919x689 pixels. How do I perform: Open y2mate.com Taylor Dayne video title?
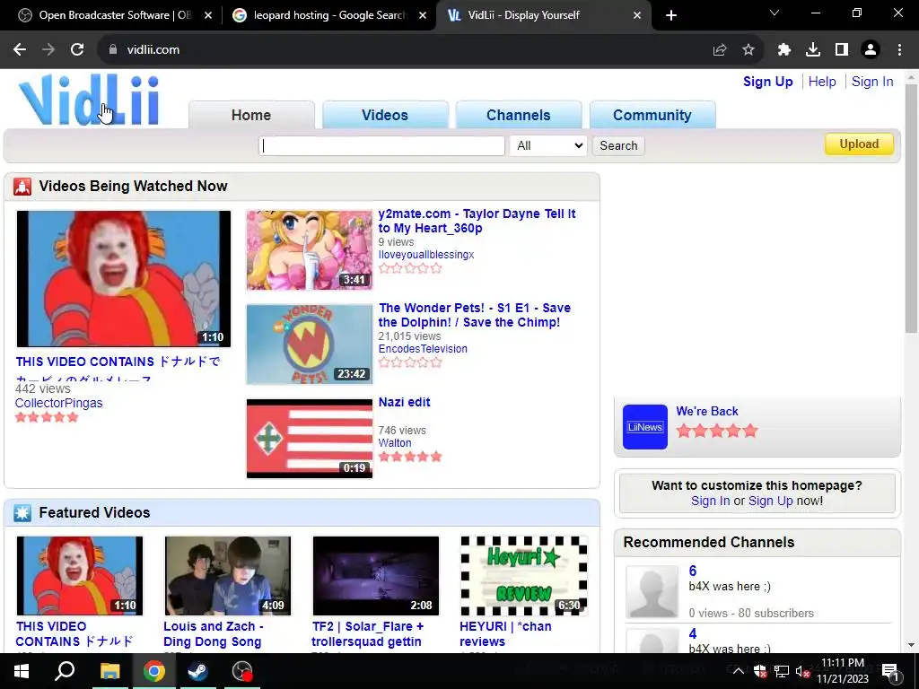pos(477,221)
